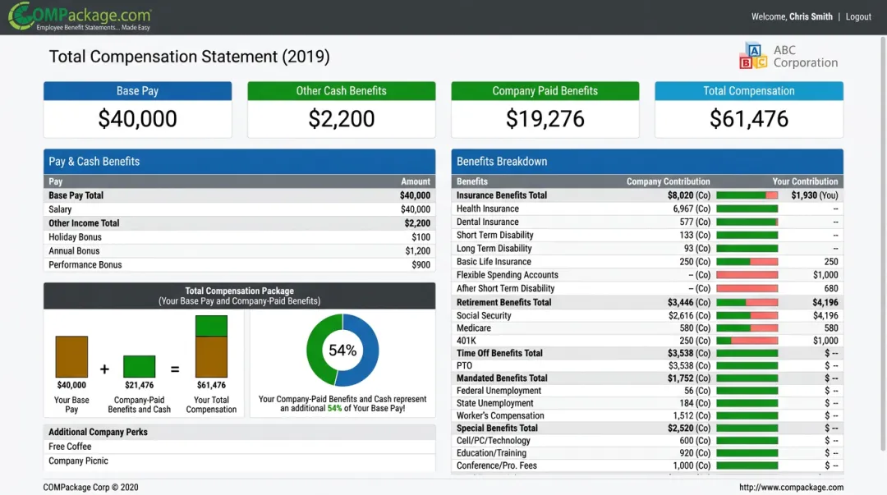Click the 401K contribution bar

pos(747,341)
